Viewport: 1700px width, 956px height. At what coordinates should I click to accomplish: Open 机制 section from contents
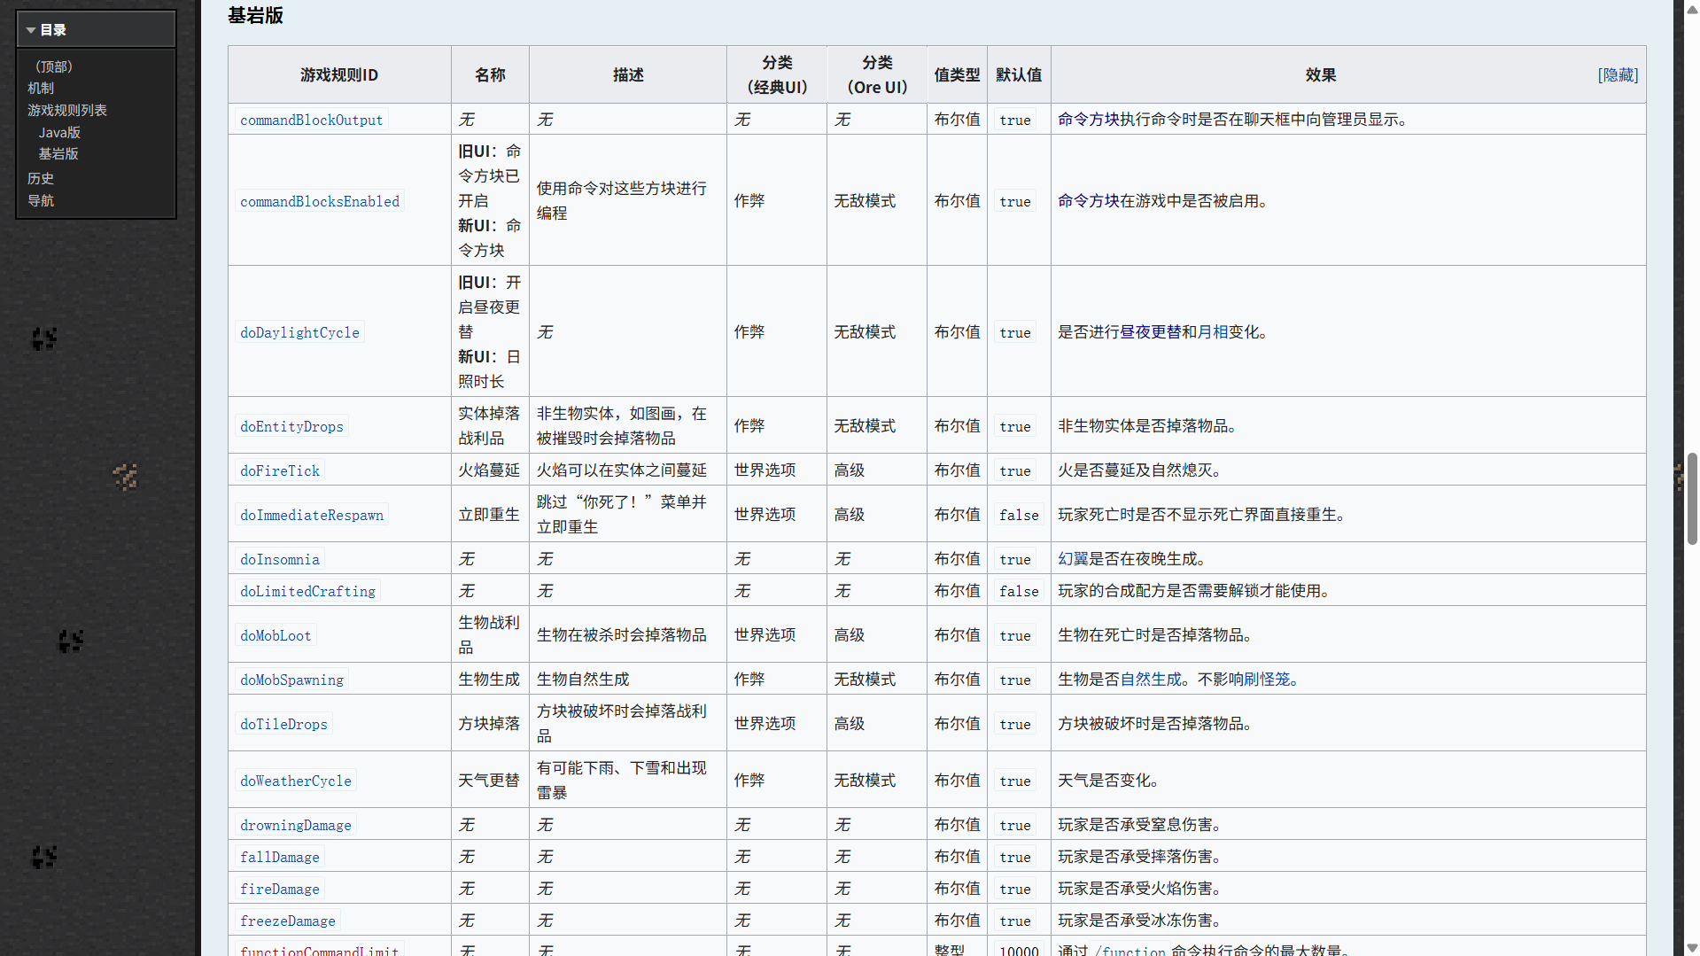41,89
